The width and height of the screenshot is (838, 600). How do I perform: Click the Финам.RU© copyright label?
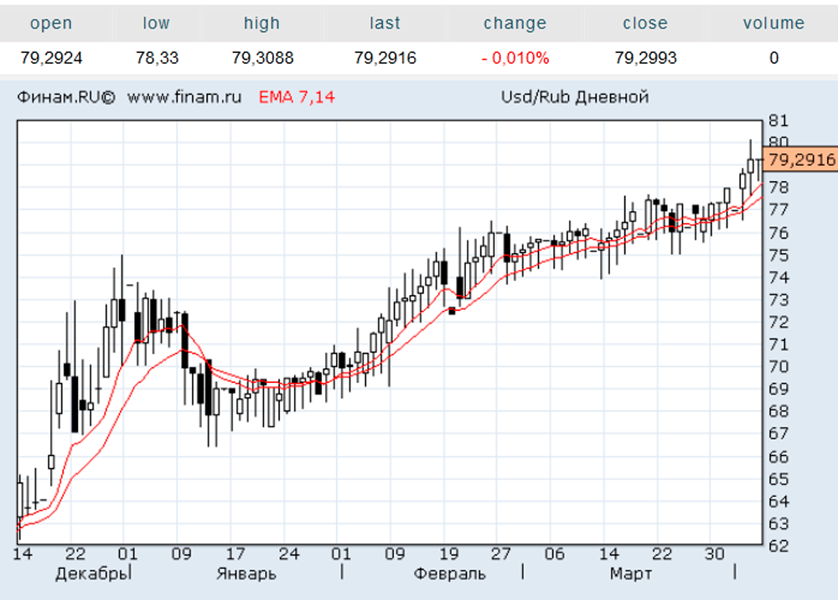click(x=65, y=97)
